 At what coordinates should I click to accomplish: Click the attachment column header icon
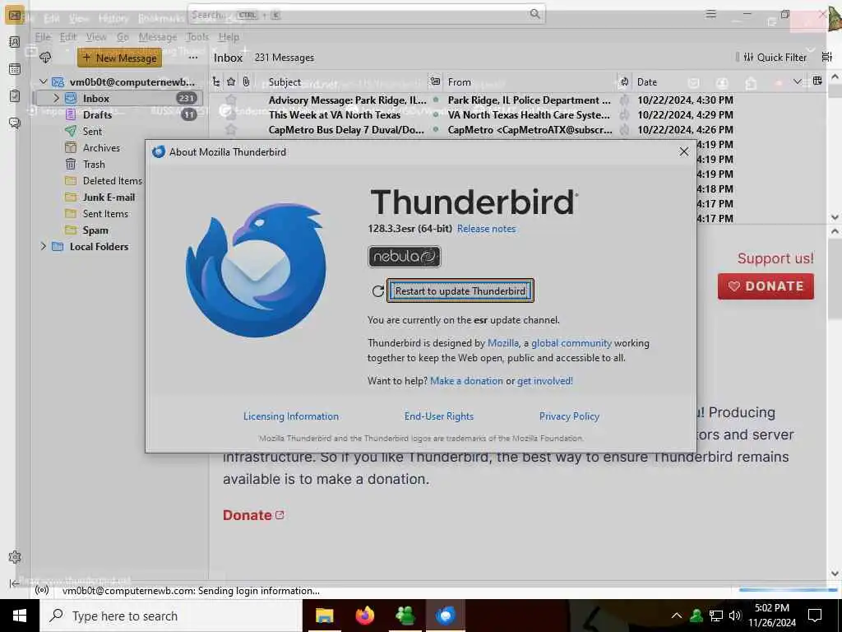(x=246, y=81)
